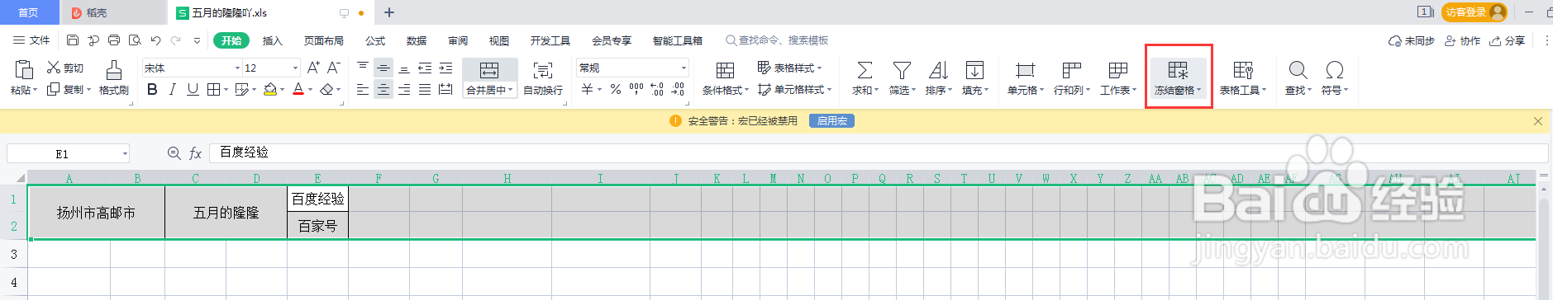Switch to the Data (数据) tab

tap(417, 40)
